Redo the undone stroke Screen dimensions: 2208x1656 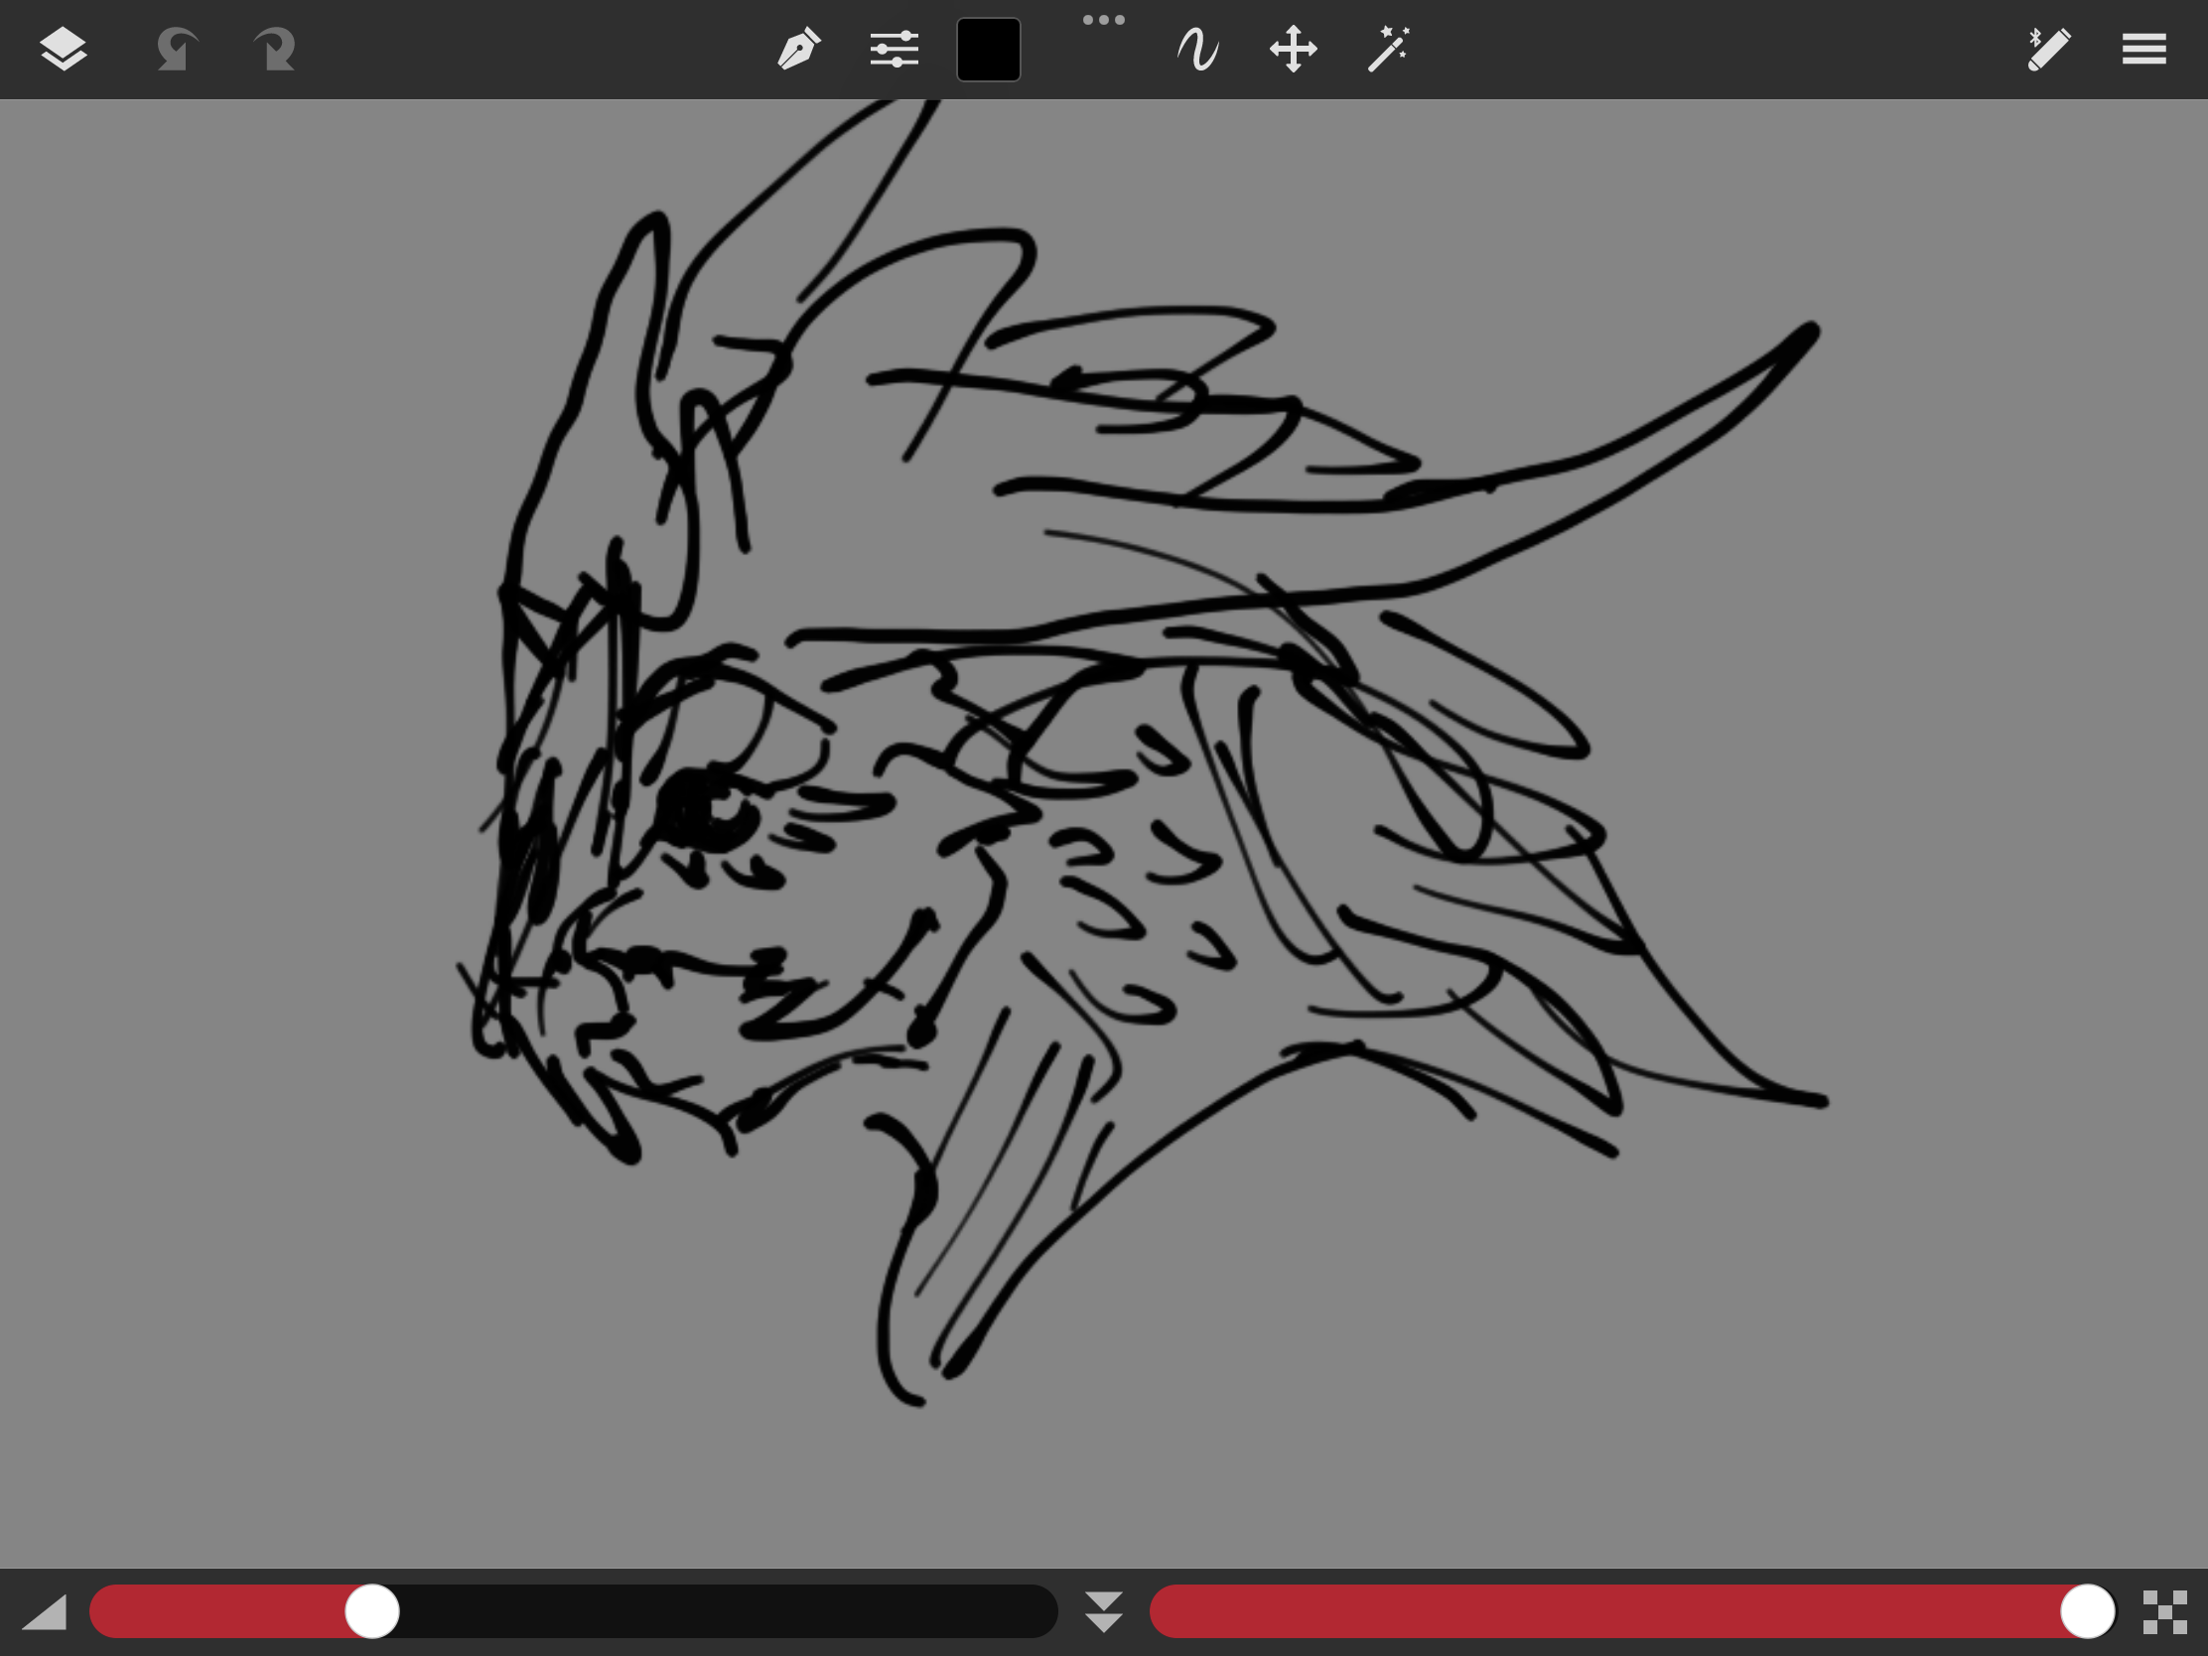pyautogui.click(x=274, y=49)
